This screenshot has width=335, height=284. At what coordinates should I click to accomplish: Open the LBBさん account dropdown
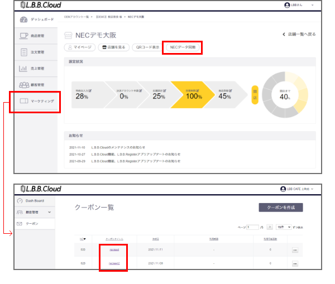pos(299,4)
